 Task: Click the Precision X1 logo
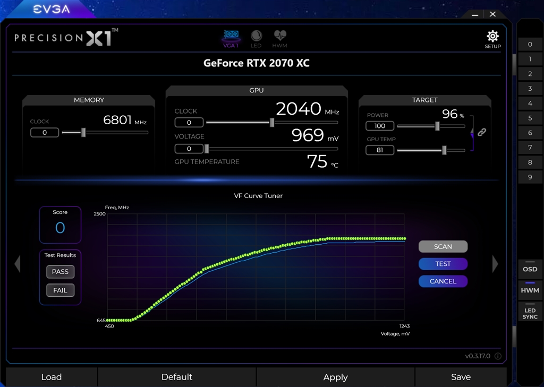(x=66, y=37)
